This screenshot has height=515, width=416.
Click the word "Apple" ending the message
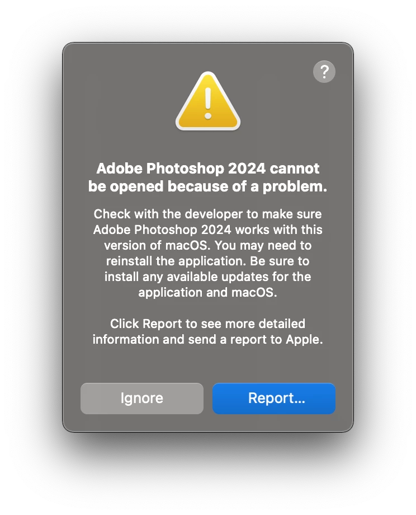(302, 340)
